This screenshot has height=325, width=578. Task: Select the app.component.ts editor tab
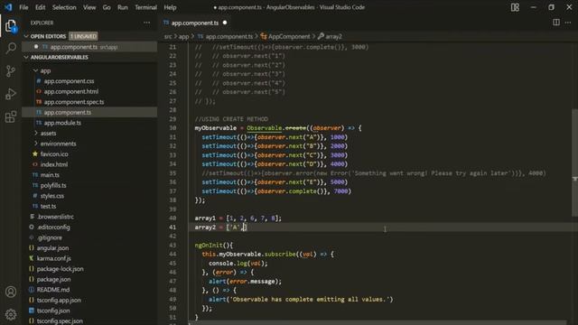click(x=195, y=23)
